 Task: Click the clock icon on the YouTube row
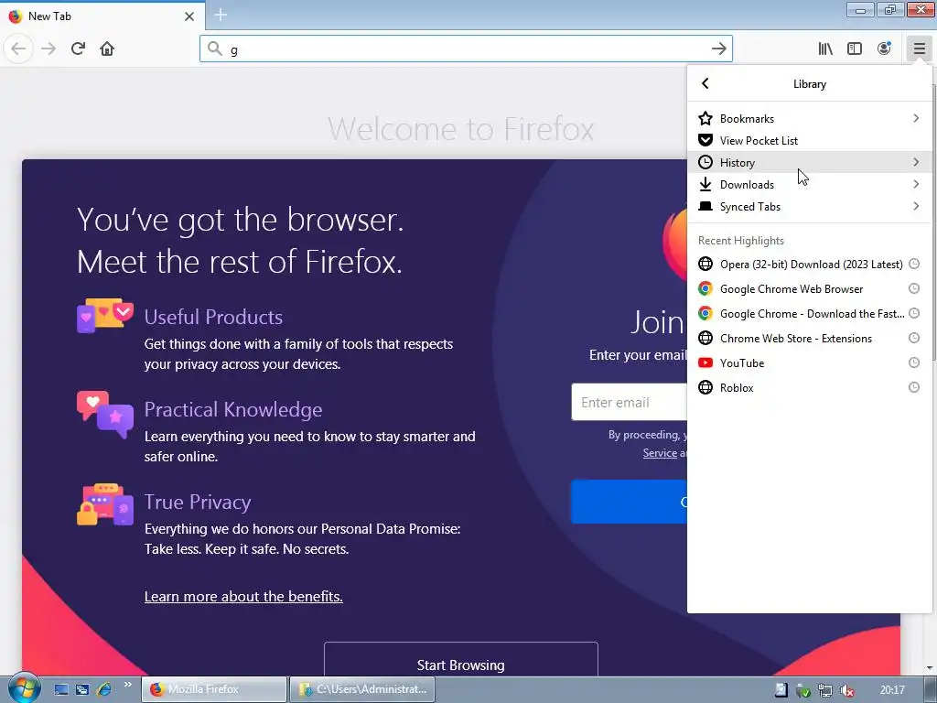(x=914, y=362)
